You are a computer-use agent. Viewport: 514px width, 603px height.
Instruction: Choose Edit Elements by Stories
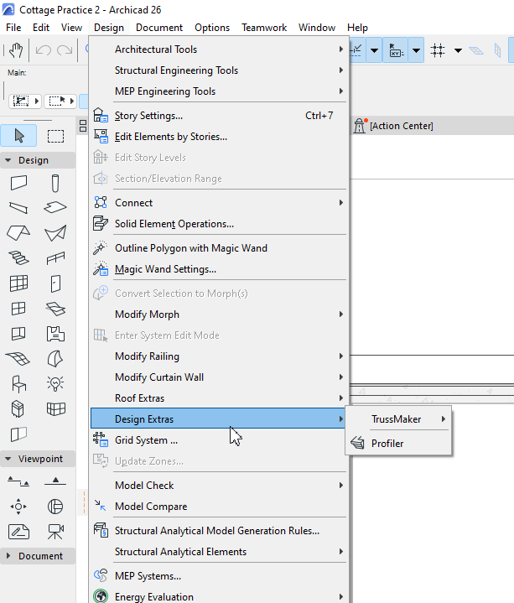(219, 137)
